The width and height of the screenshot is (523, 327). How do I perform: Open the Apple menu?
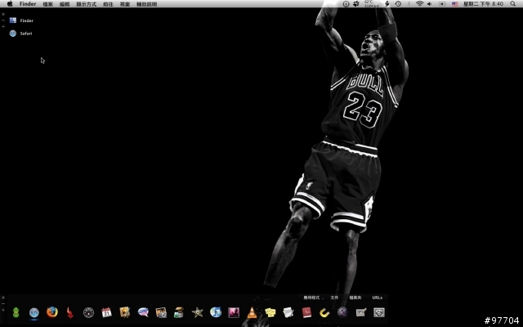[10, 4]
